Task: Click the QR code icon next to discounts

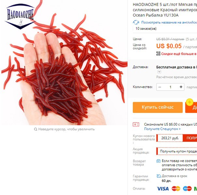Action: [x=158, y=53]
